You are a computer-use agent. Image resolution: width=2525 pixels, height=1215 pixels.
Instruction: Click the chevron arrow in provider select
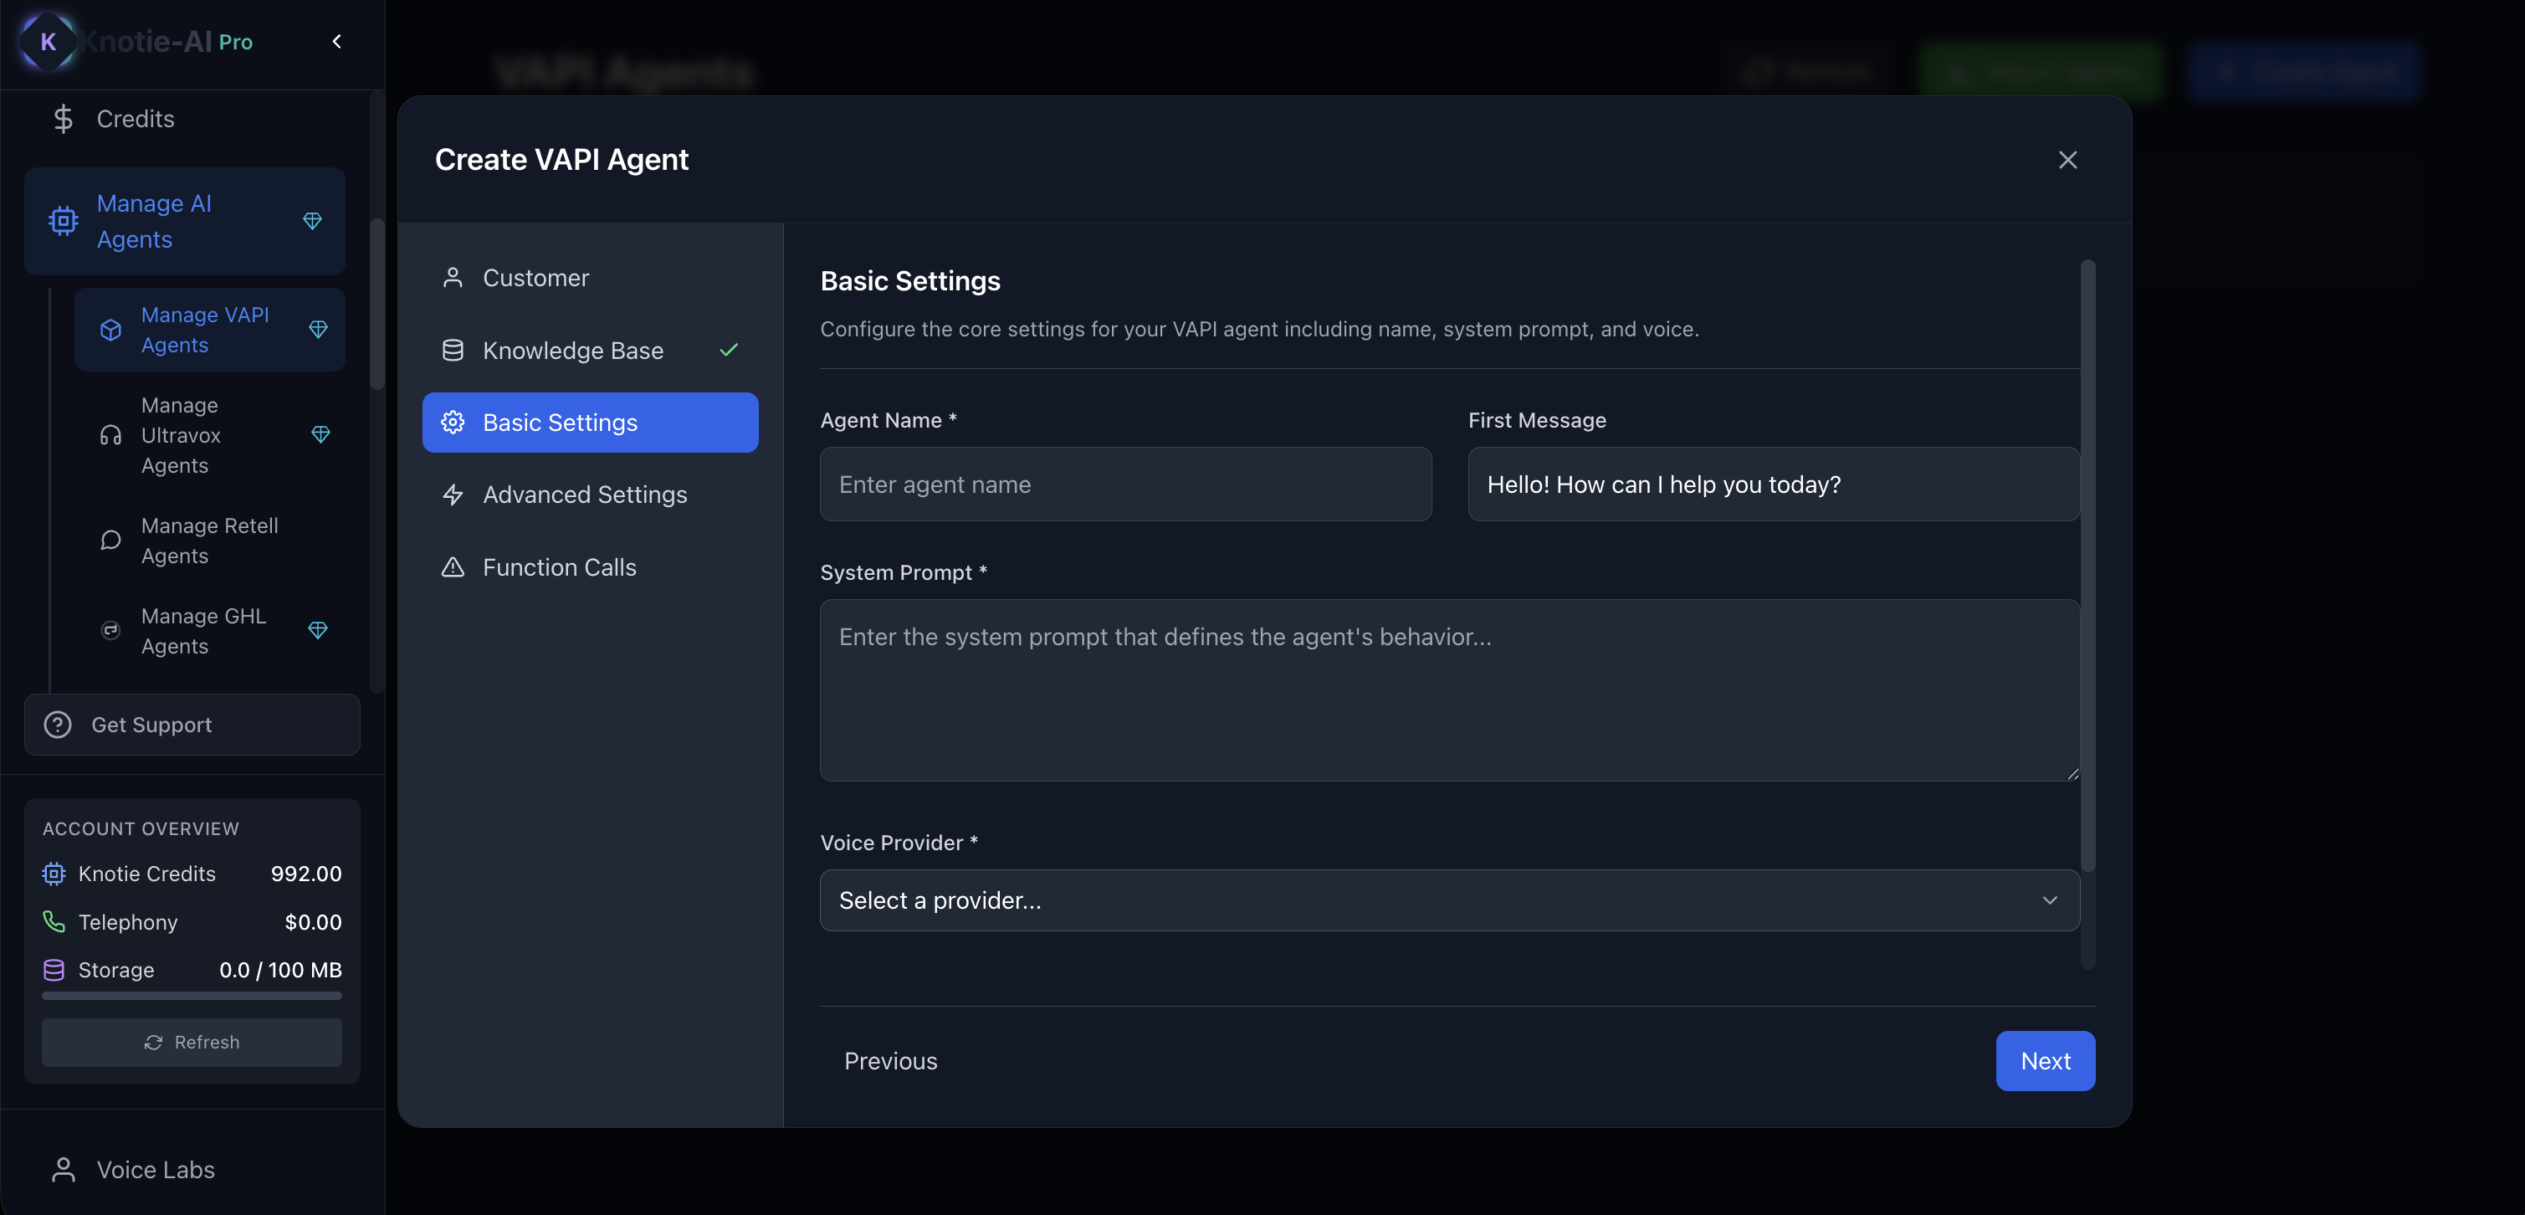point(2049,900)
